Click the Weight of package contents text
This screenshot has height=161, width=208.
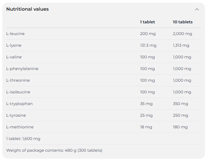click(x=54, y=150)
